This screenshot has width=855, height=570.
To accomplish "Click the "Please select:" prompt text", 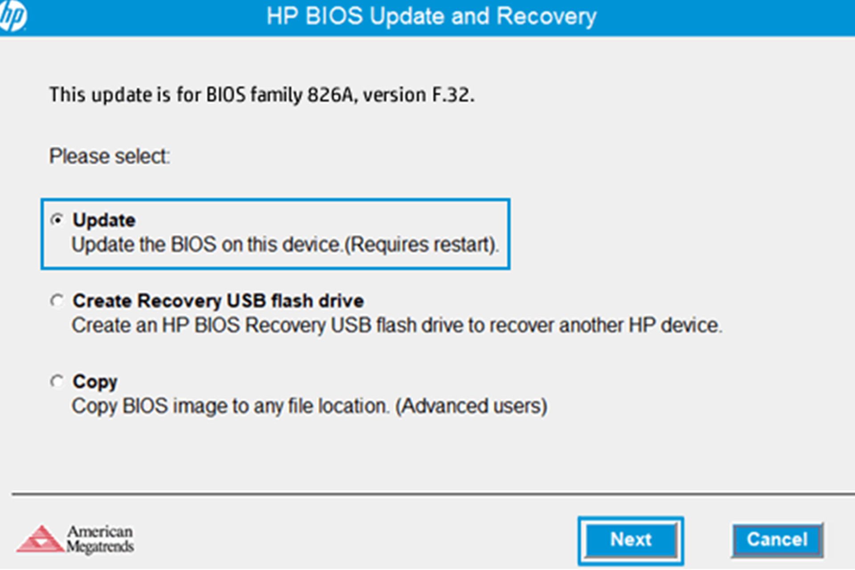I will coord(109,156).
